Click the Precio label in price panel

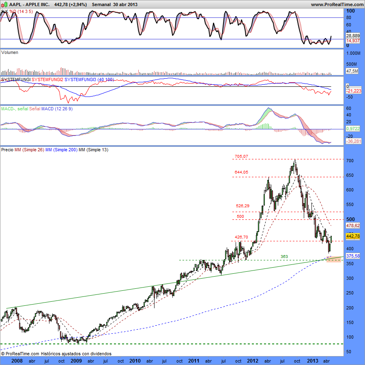click(x=7, y=150)
